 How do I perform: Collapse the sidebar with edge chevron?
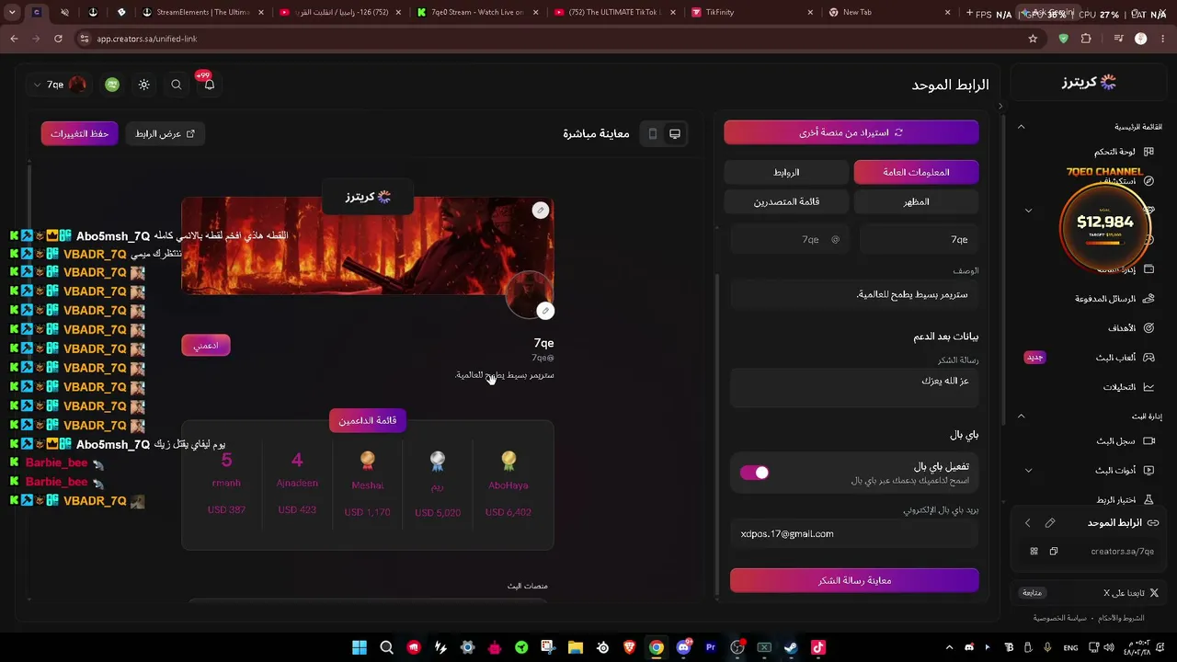click(1000, 106)
